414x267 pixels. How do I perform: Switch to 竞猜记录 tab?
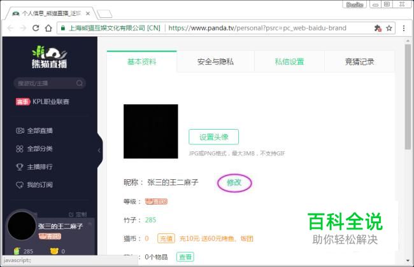point(360,62)
